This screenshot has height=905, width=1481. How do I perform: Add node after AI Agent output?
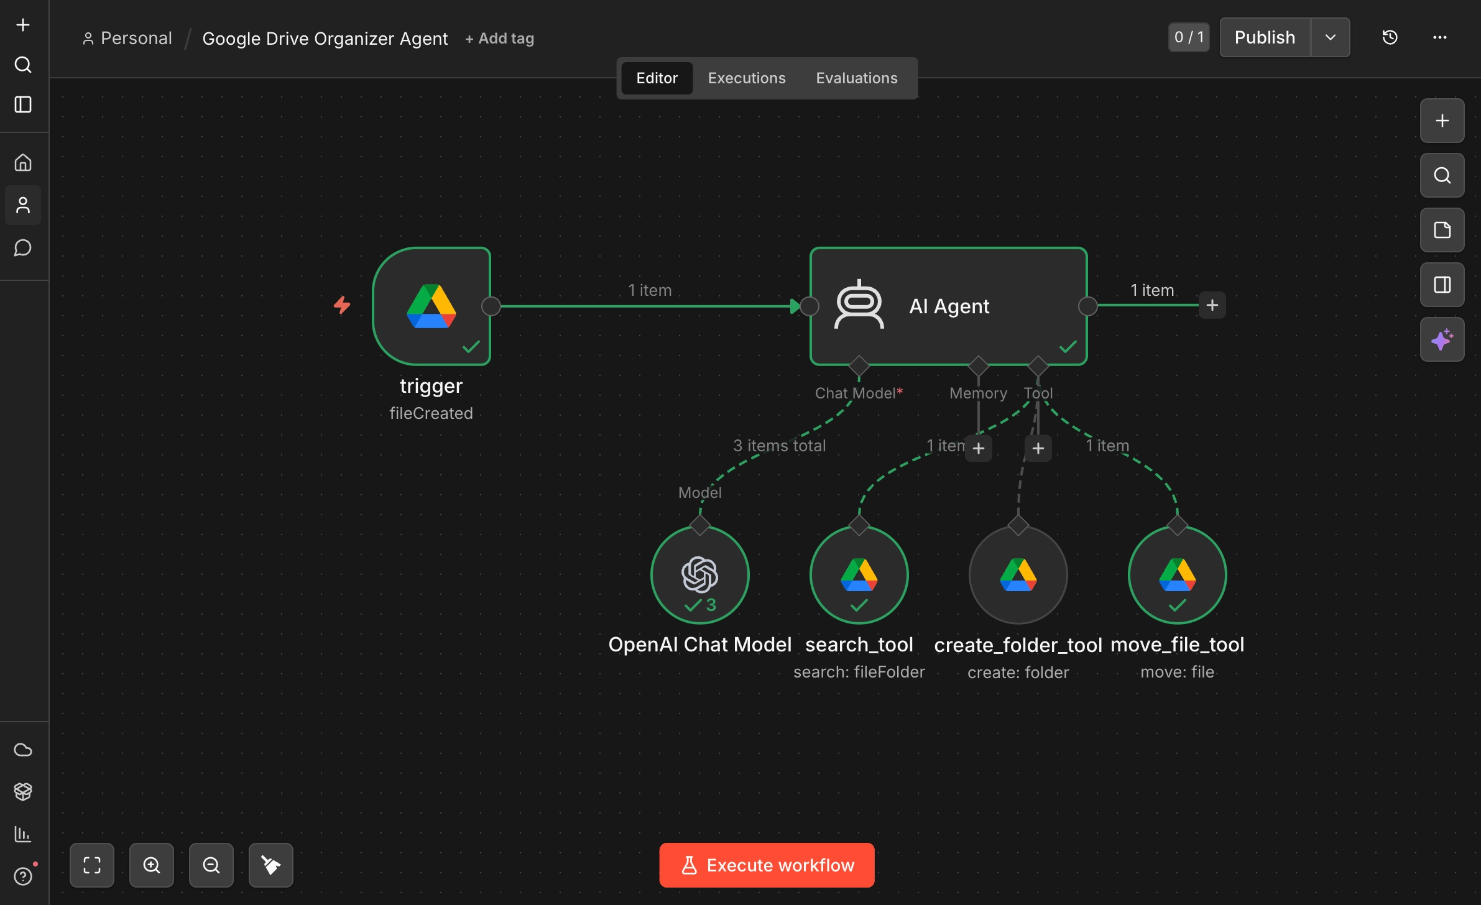pos(1212,305)
